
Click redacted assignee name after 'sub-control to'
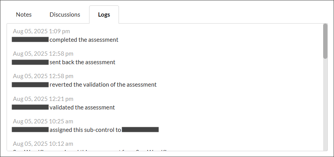(140, 130)
